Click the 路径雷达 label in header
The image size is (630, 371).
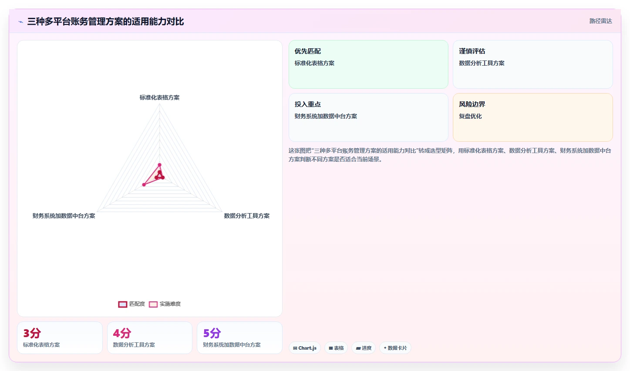tap(600, 21)
